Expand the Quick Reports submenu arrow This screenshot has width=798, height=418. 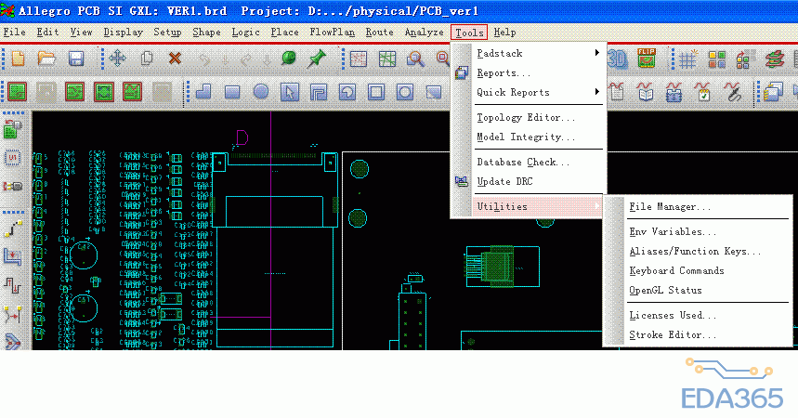click(x=597, y=92)
